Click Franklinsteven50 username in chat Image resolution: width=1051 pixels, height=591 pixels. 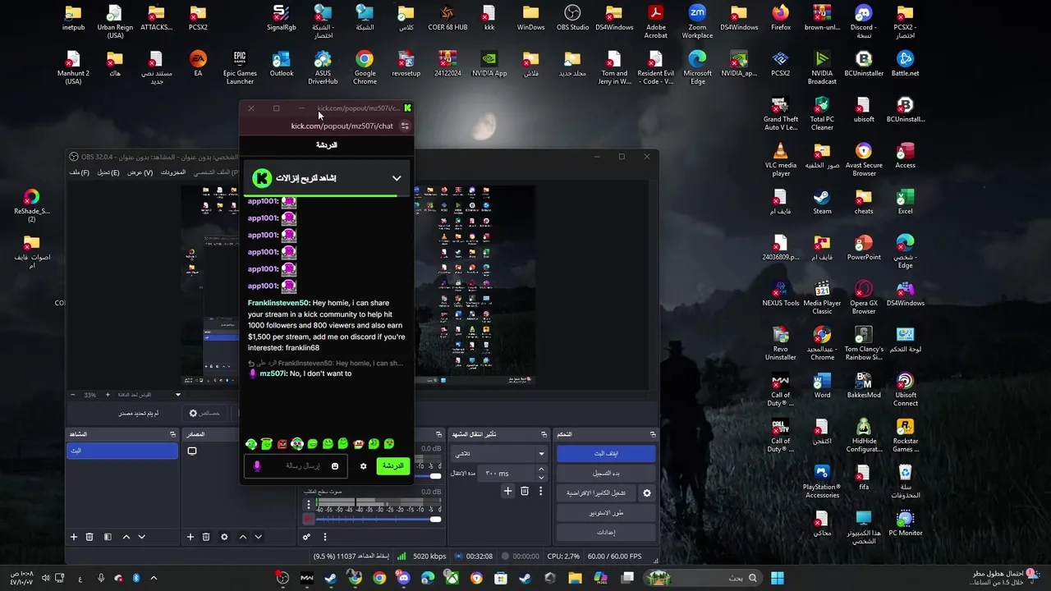278,303
